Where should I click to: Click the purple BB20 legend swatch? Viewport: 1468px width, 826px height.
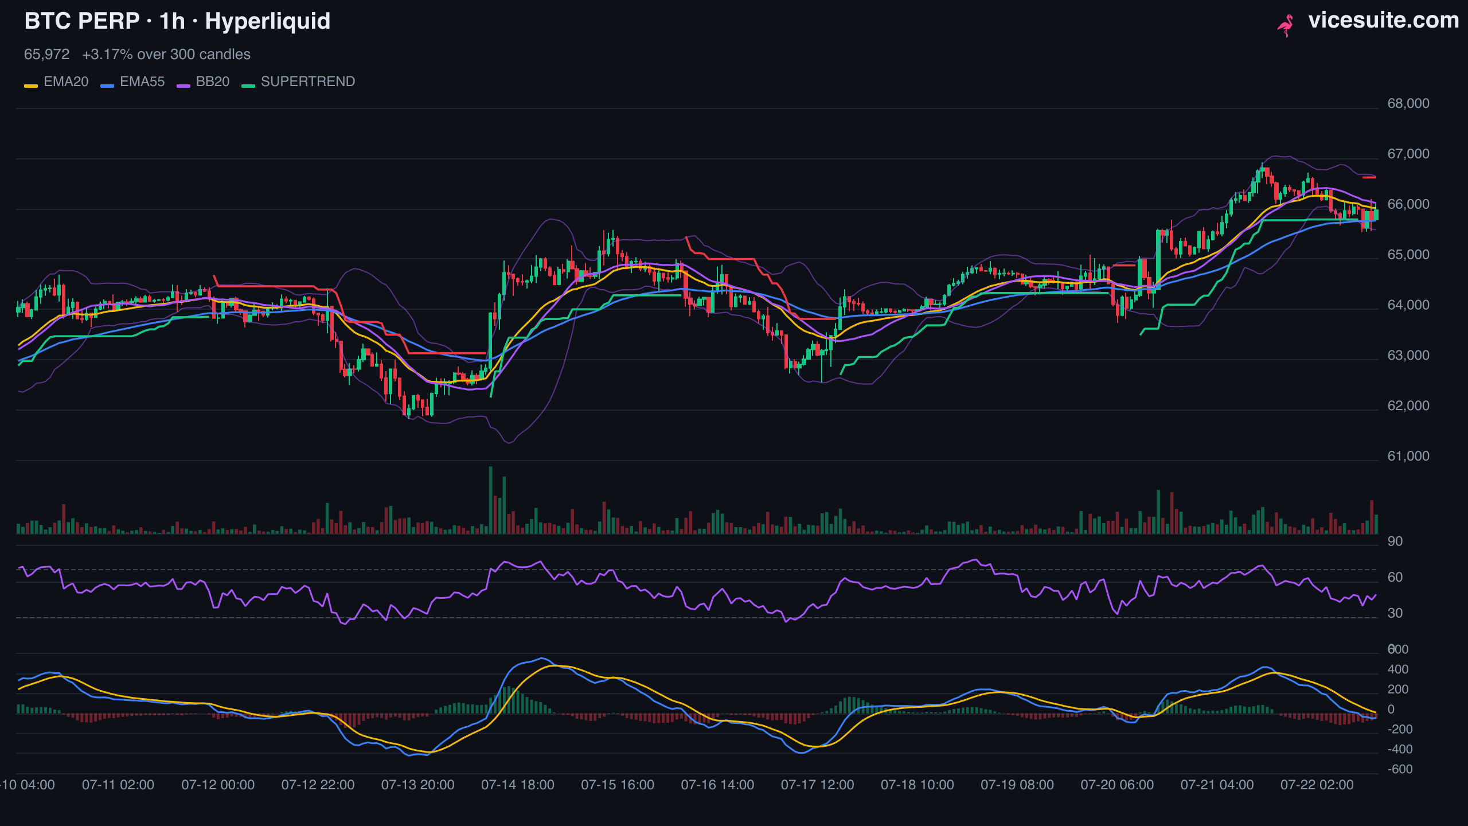183,86
